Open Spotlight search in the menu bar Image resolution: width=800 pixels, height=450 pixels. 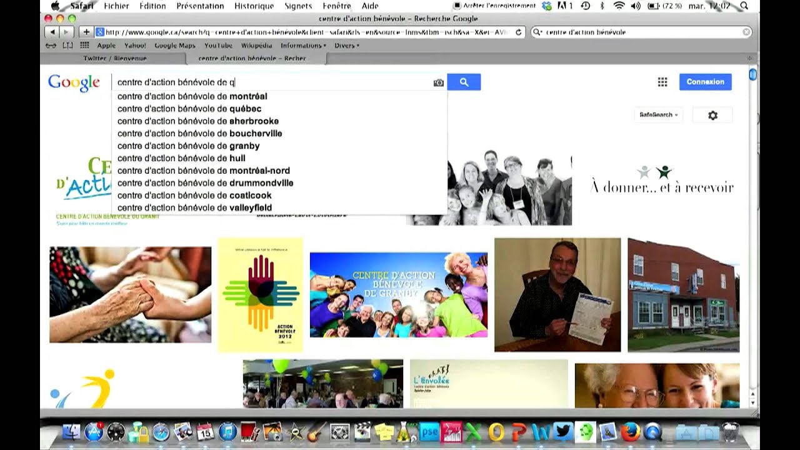click(x=744, y=6)
